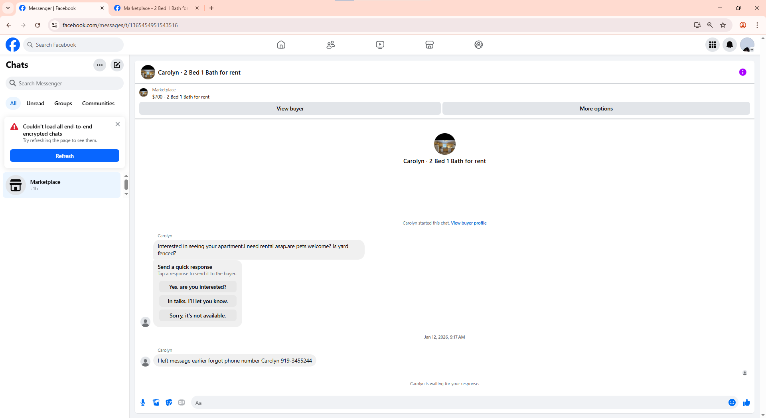Close the Marketplace browser tab
This screenshot has height=418, width=766.
pos(197,8)
